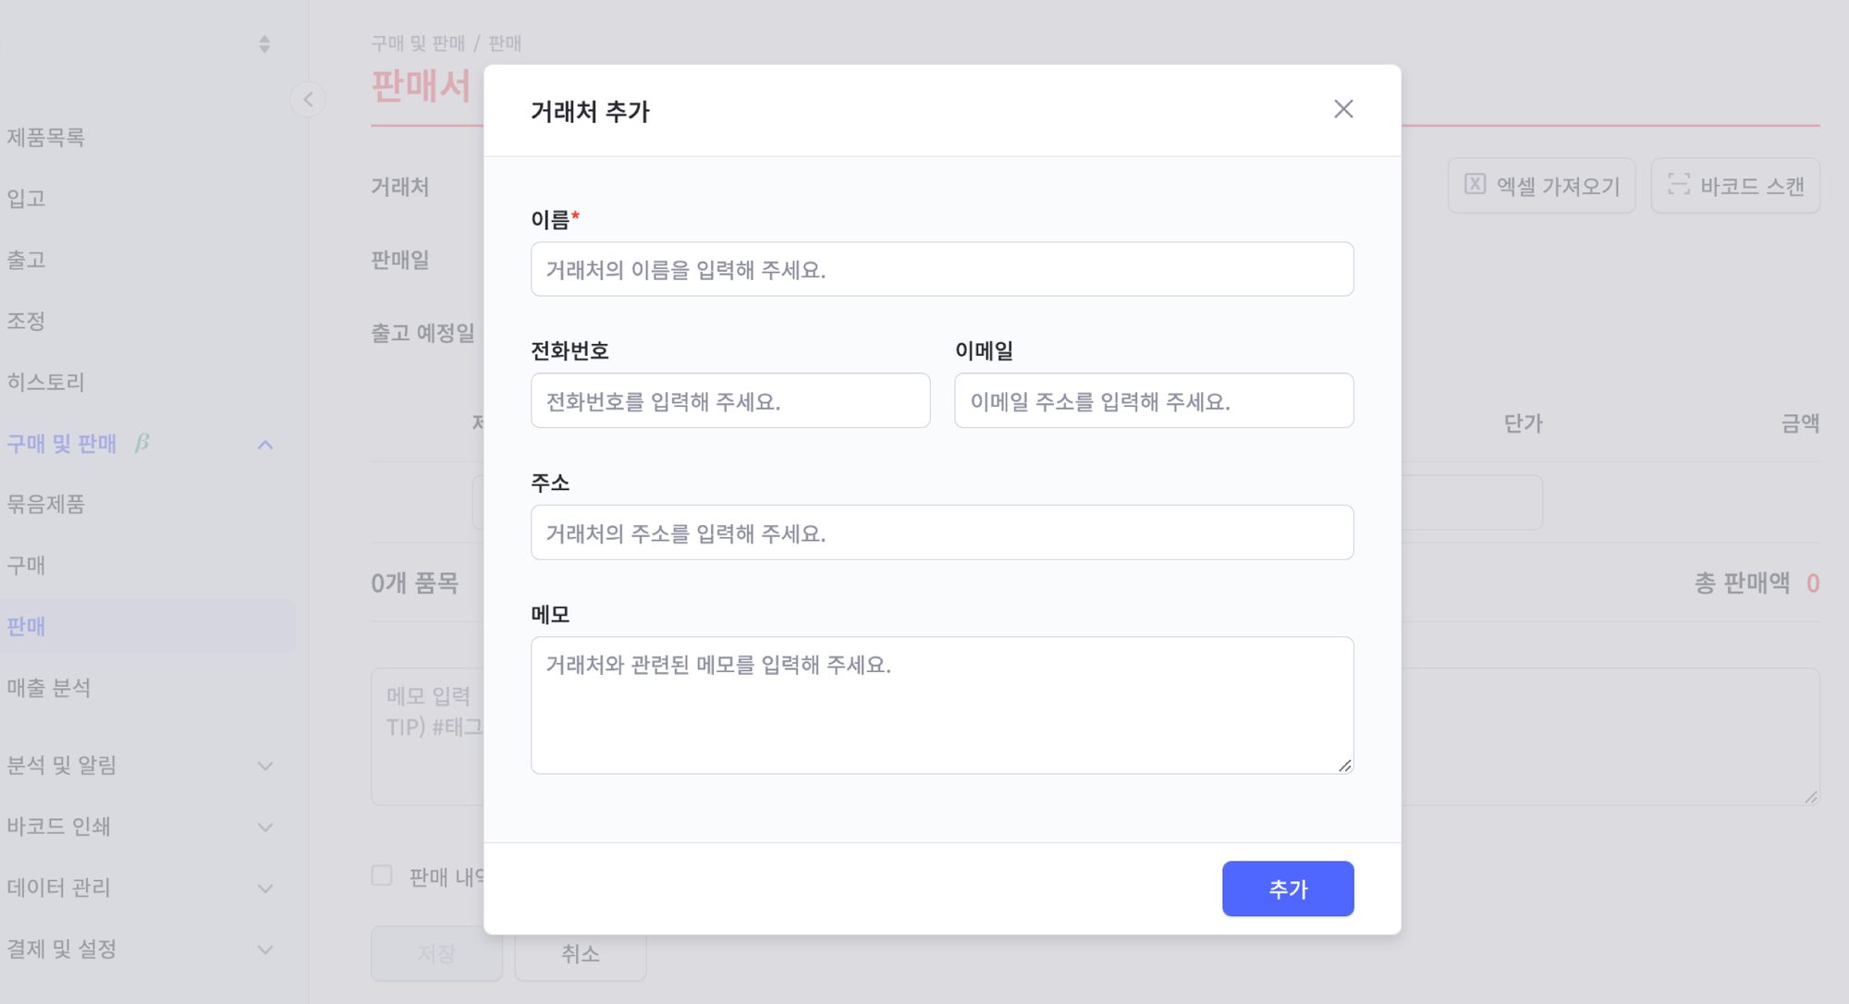1849x1004 pixels.
Task: Click 이름 input field
Action: [942, 268]
